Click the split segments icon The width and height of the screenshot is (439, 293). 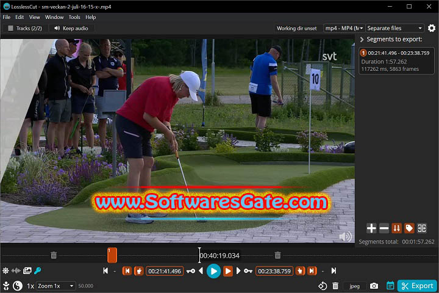coord(422,228)
